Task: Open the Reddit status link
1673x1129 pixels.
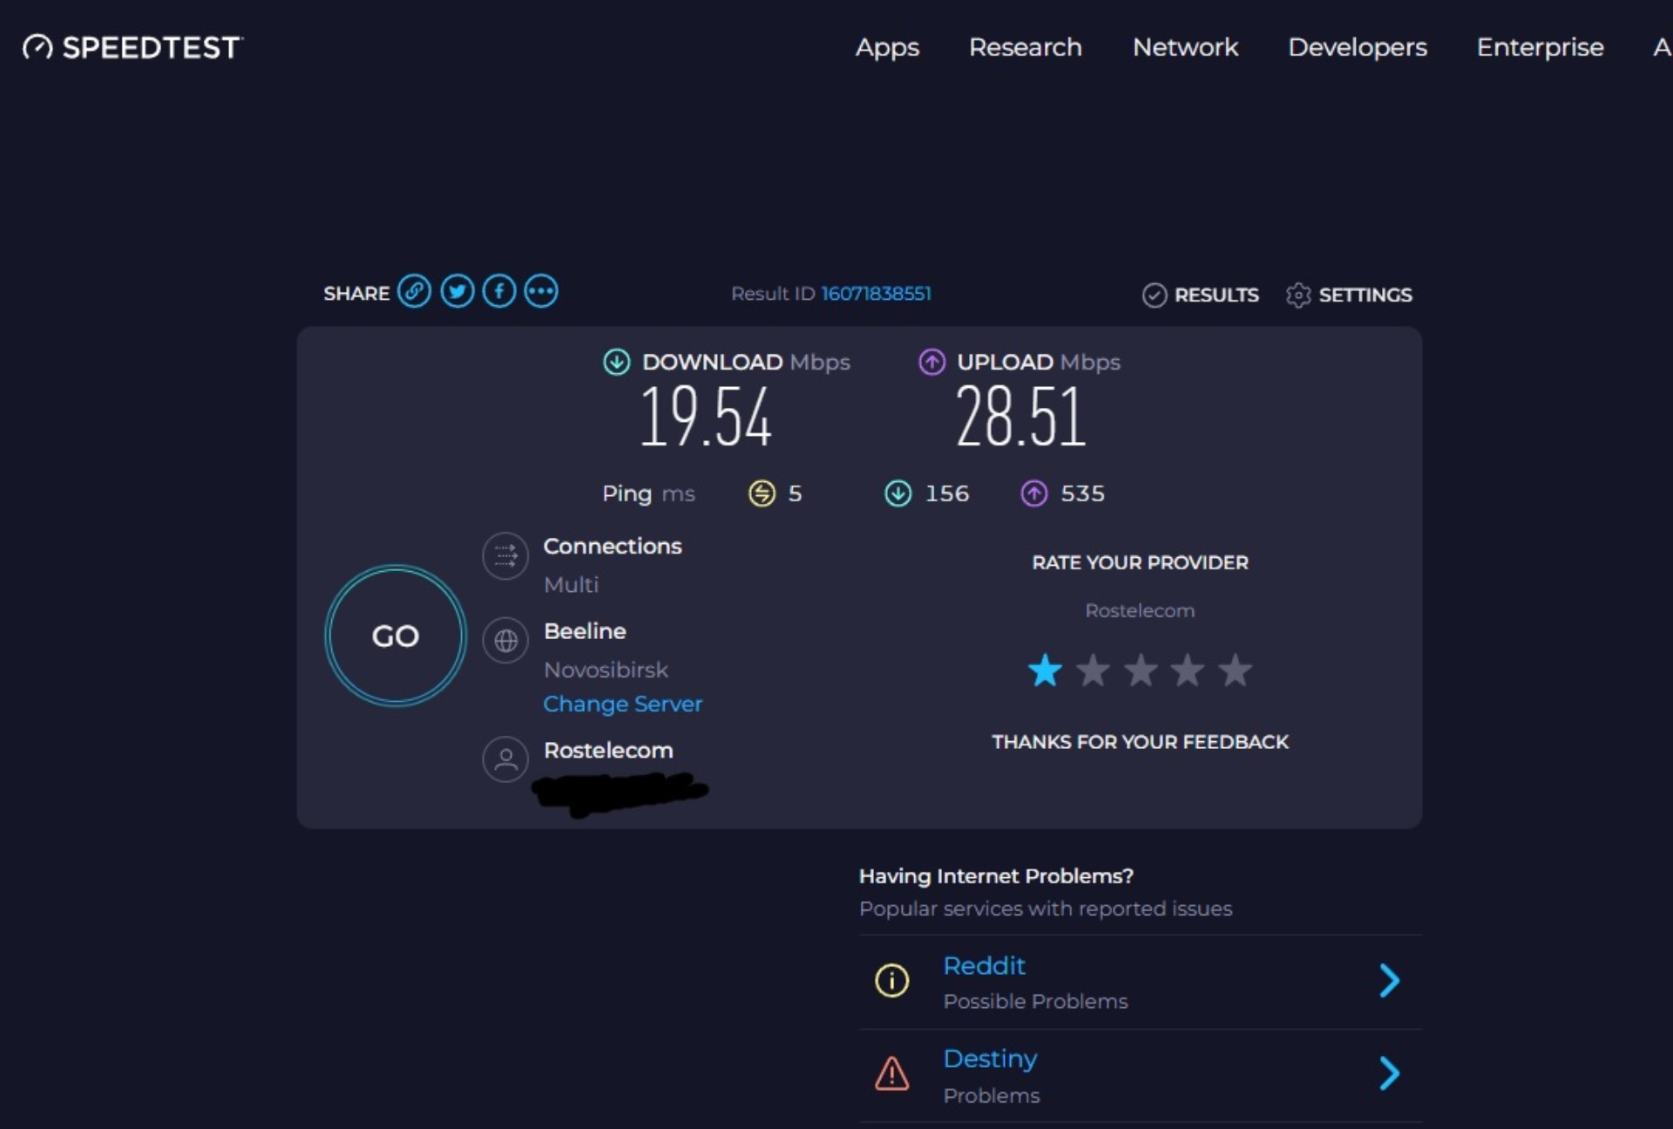Action: [985, 966]
